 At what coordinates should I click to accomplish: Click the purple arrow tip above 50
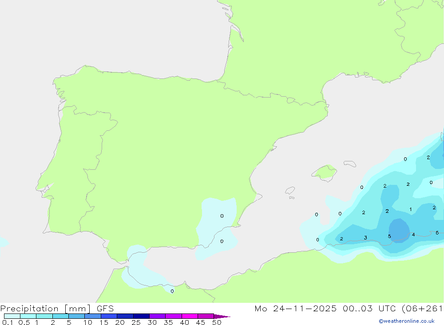[x=222, y=317]
